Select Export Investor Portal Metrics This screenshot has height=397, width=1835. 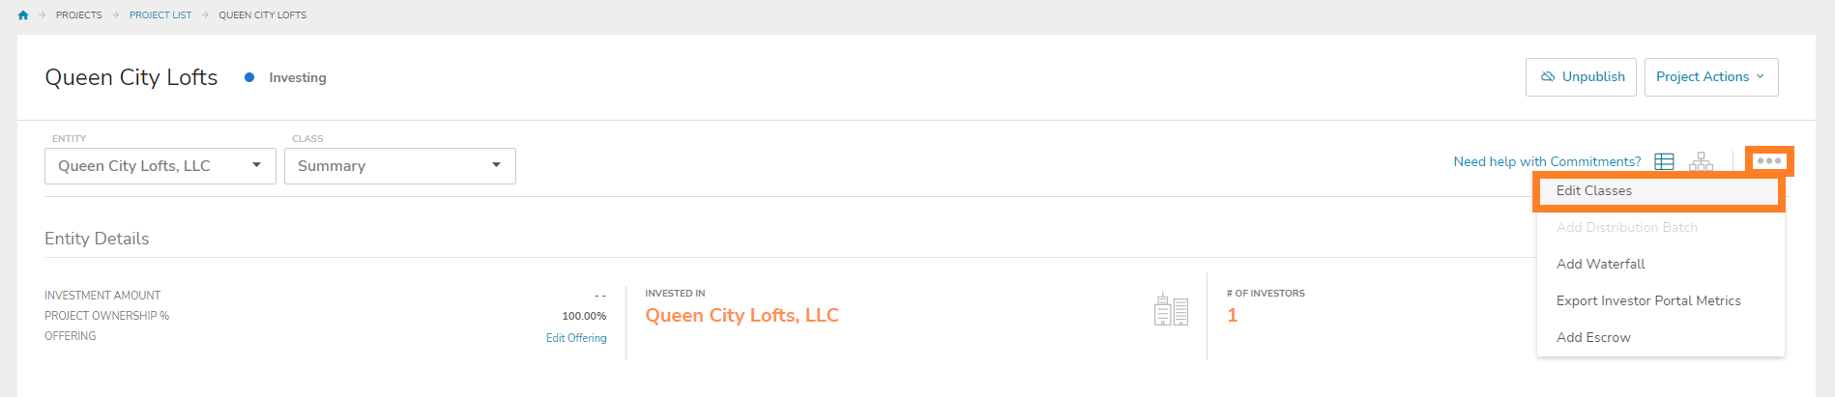click(x=1648, y=300)
